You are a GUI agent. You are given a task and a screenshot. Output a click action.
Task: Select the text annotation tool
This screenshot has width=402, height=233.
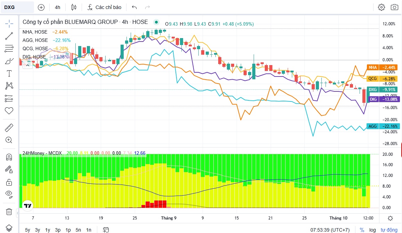pos(9,74)
